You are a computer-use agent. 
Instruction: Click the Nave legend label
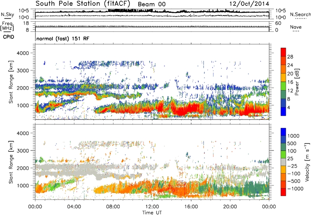coord(296,27)
